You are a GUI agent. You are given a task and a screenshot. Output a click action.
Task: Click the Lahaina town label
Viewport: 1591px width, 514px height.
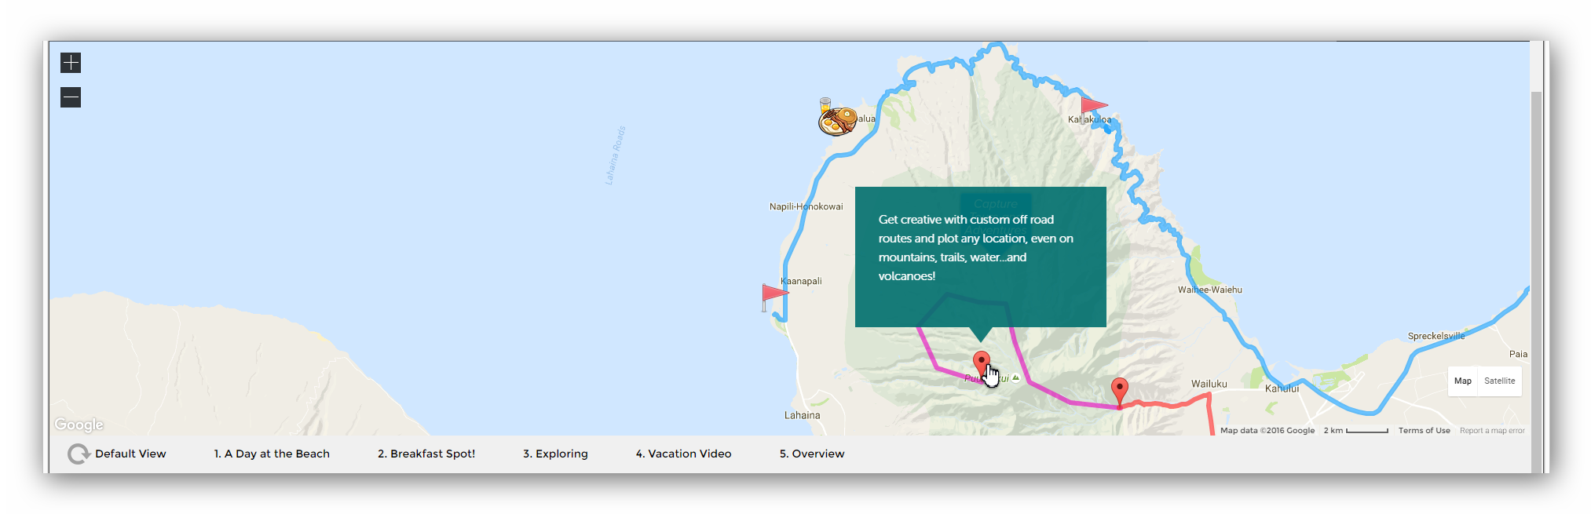tap(802, 415)
